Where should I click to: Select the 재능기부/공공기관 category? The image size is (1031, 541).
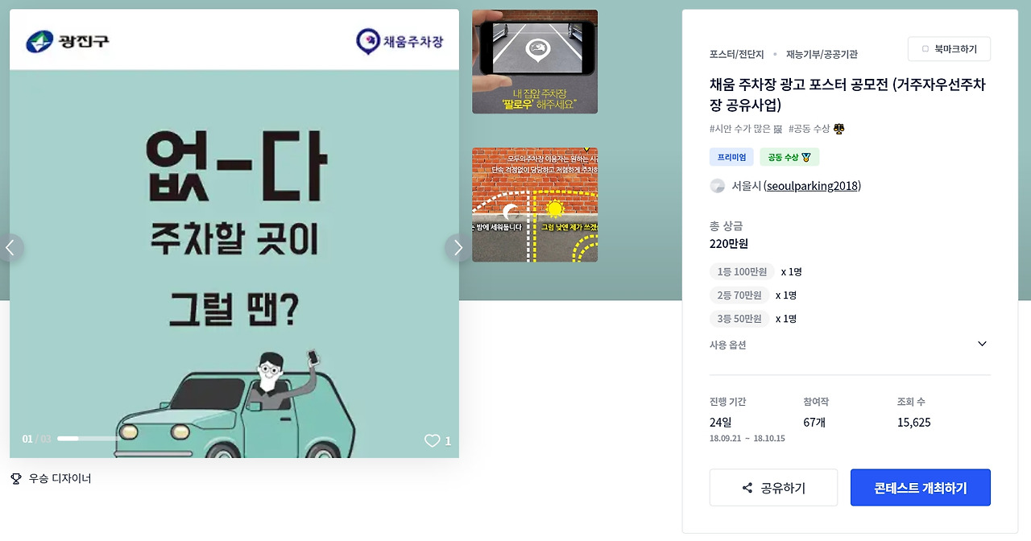822,54
